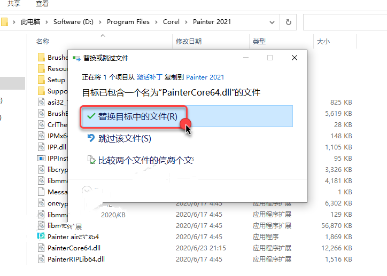Click Painter 2021 breadcrumb segment
The height and width of the screenshot is (276, 387).
click(x=212, y=22)
